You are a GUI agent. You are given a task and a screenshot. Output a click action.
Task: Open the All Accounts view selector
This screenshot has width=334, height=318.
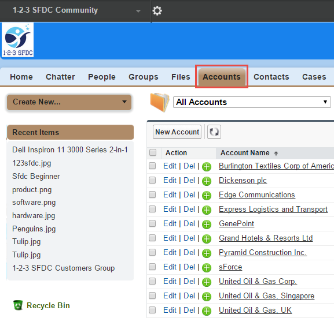252,102
